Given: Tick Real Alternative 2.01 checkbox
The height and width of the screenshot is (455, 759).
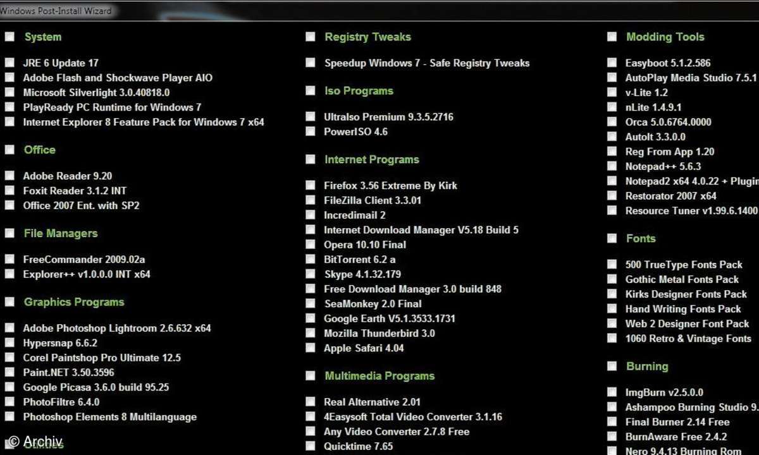Looking at the screenshot, I should click(311, 401).
